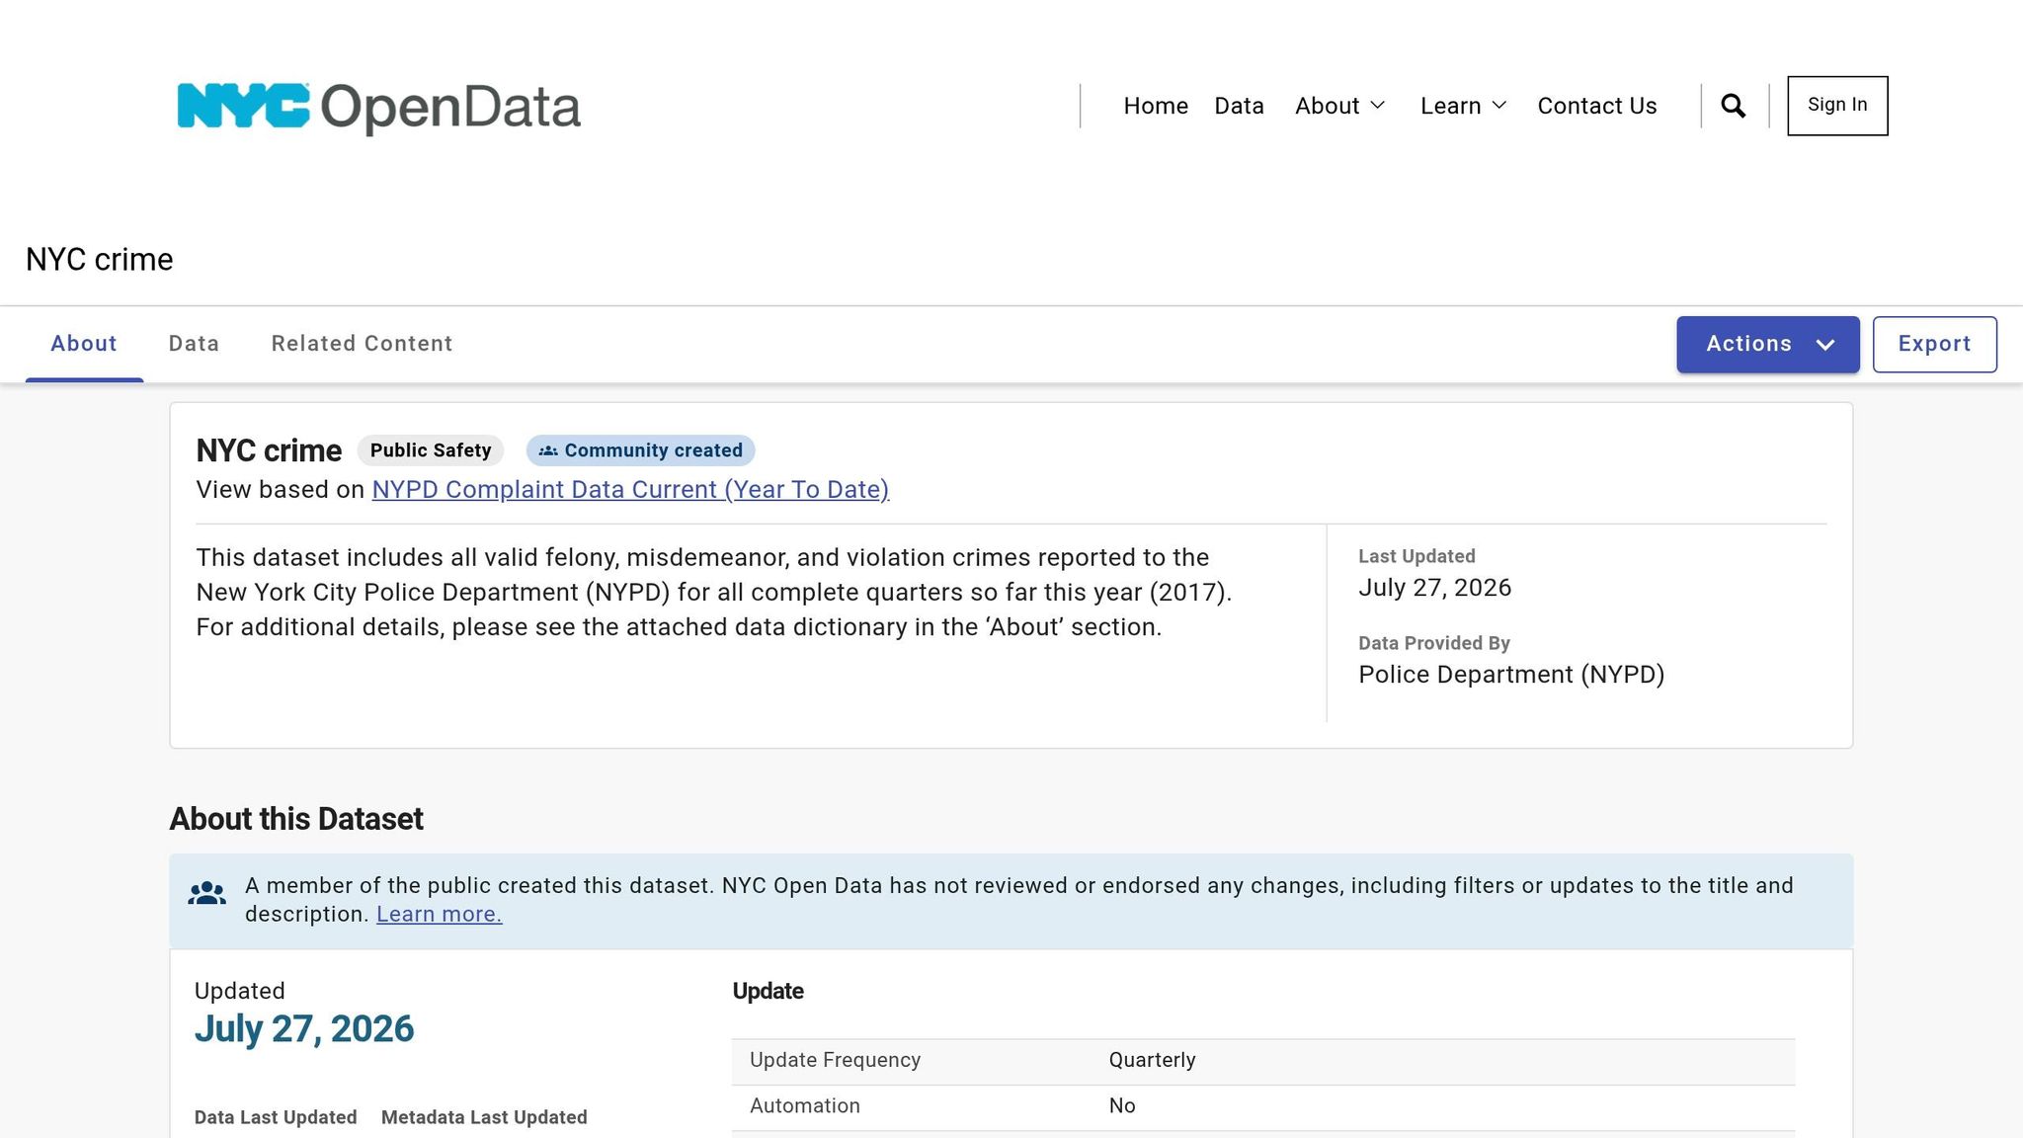Click the community people icon in notice banner
The image size is (2023, 1138).
pos(207,894)
